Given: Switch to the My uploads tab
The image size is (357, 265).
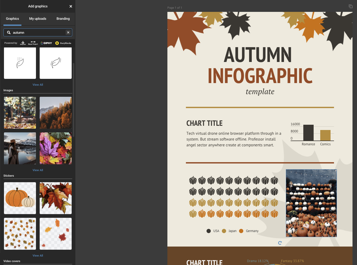Looking at the screenshot, I should point(38,19).
